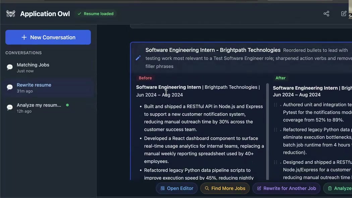This screenshot has height=198, width=352.
Task: Click the drag handle beside the RESTful API bullet
Action: [x=276, y=162]
